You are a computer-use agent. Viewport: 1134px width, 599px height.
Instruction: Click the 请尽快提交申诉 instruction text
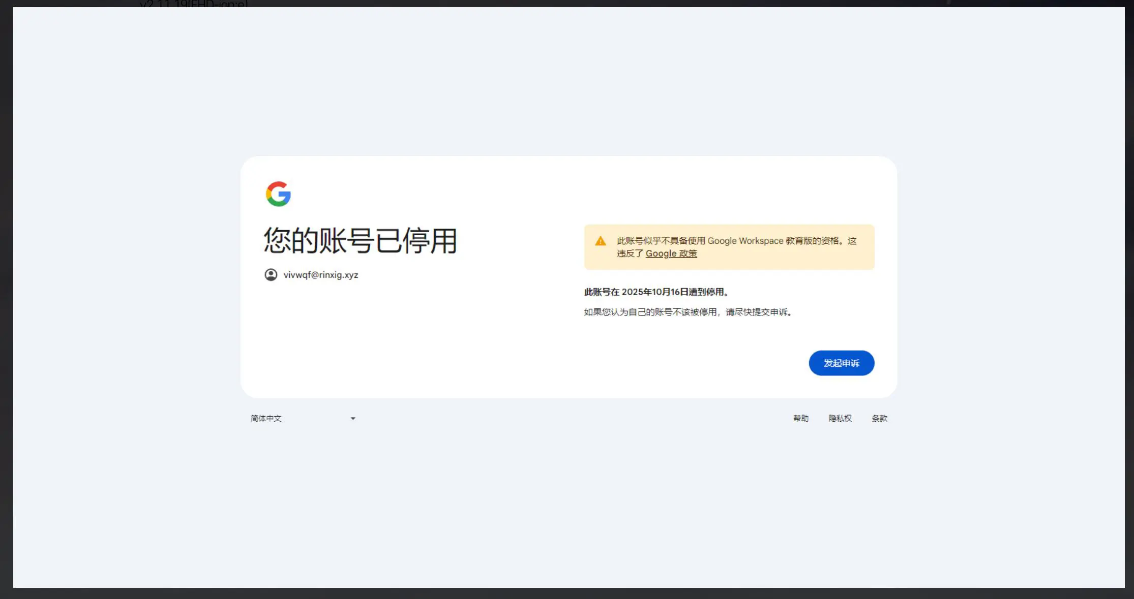click(758, 312)
